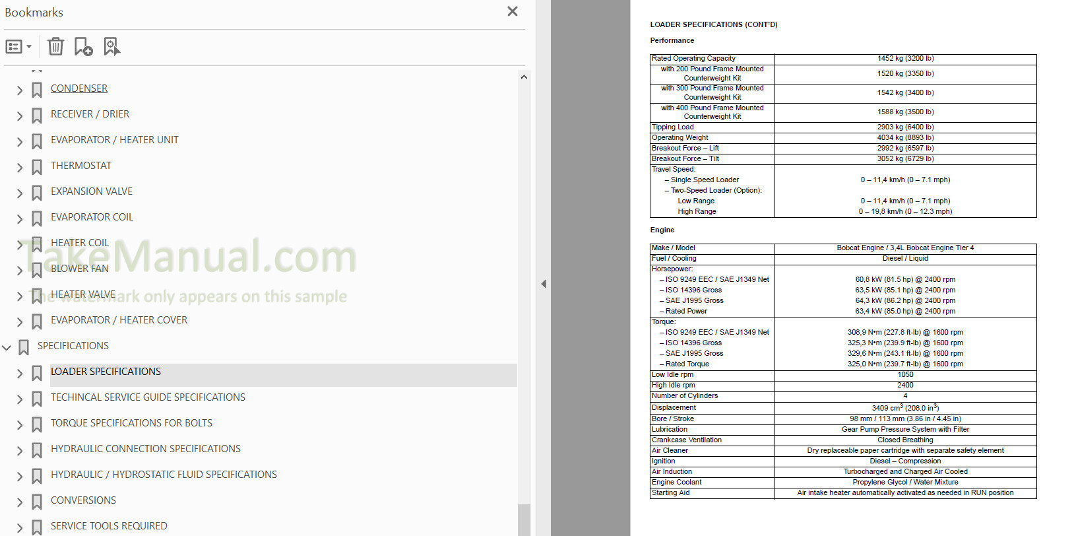Expand TORQUE SPECIFICATIONS FOR BOLTS bookmark

(20, 425)
